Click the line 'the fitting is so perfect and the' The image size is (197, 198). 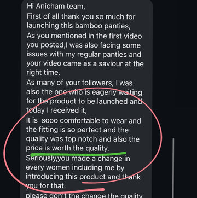77,130
